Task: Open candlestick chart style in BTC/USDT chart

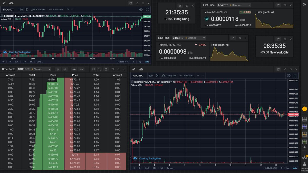Action: point(27,9)
